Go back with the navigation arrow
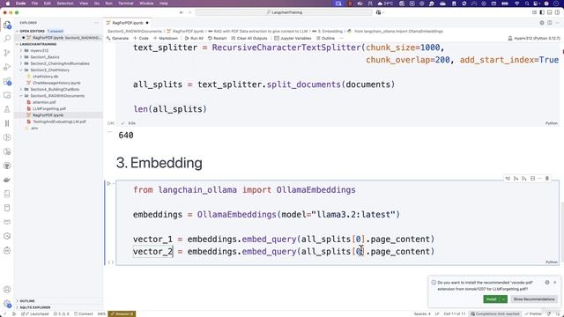 pos(182,12)
